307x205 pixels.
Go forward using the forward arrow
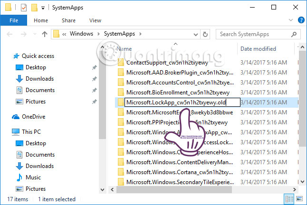coord(23,34)
